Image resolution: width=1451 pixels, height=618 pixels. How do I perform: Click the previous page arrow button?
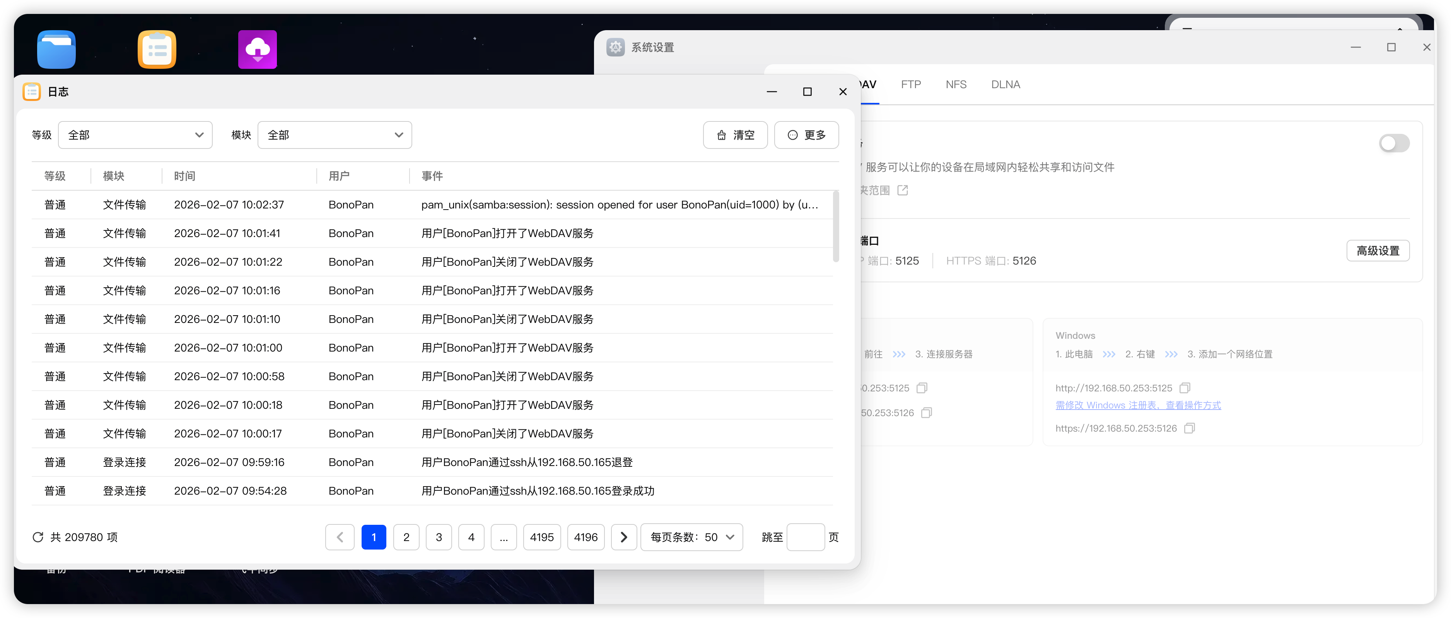(340, 537)
